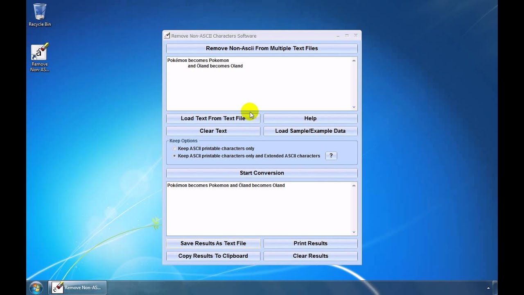
Task: Open the Recycle Bin desktop icon
Action: (40, 15)
